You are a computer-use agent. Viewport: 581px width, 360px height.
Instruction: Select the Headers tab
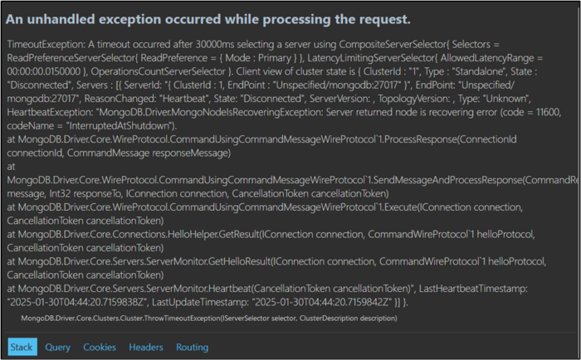[146, 348]
